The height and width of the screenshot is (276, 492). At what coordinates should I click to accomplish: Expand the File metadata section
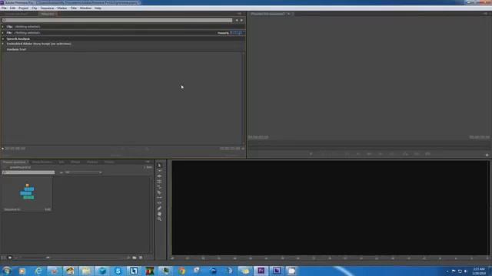[x=3, y=32]
